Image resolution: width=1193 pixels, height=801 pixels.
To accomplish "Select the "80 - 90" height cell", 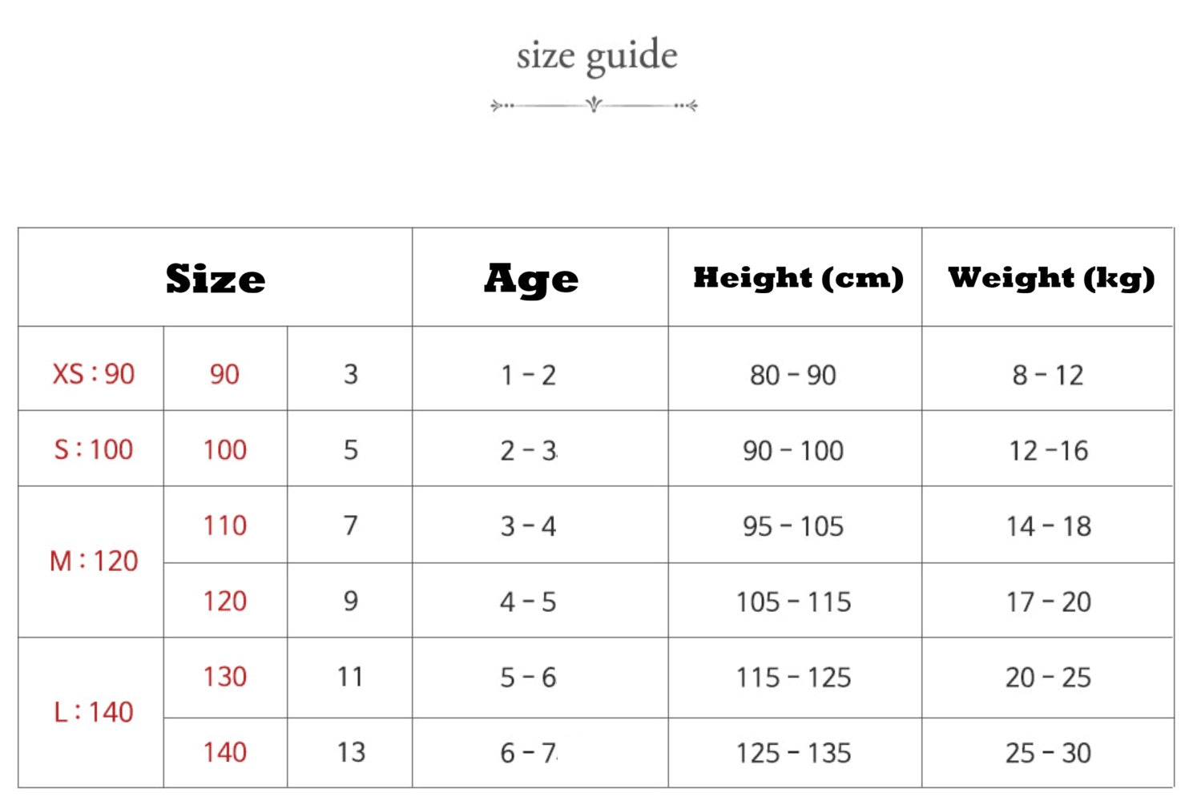I will coord(793,375).
